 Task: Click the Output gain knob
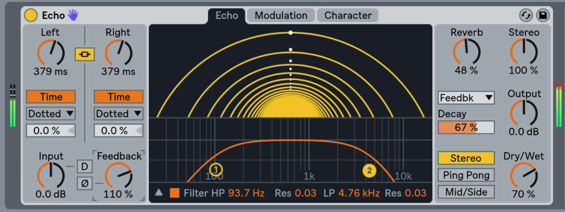[x=524, y=113]
